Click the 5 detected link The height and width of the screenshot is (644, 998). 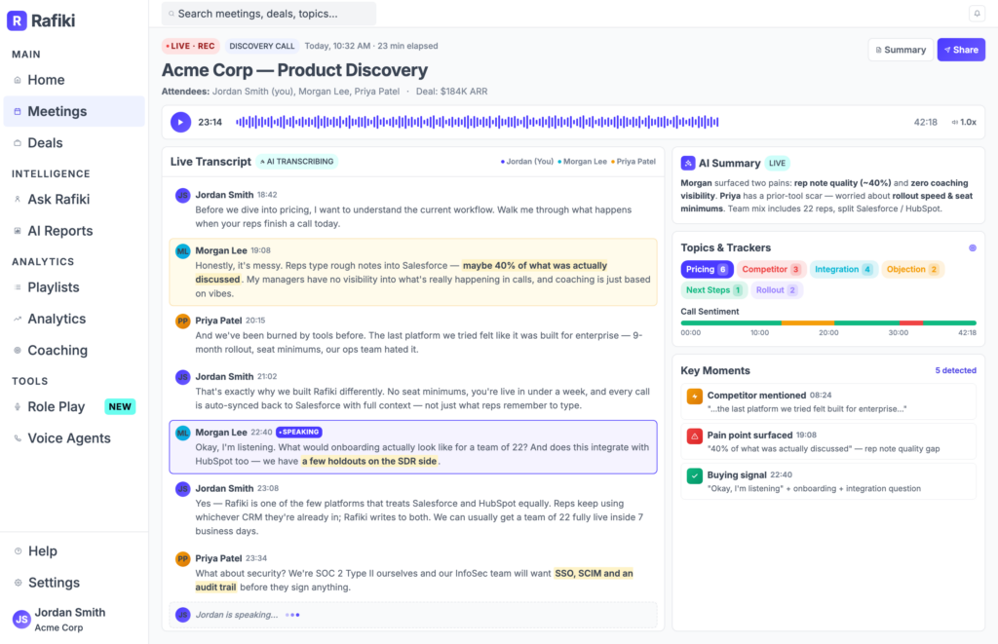(955, 370)
